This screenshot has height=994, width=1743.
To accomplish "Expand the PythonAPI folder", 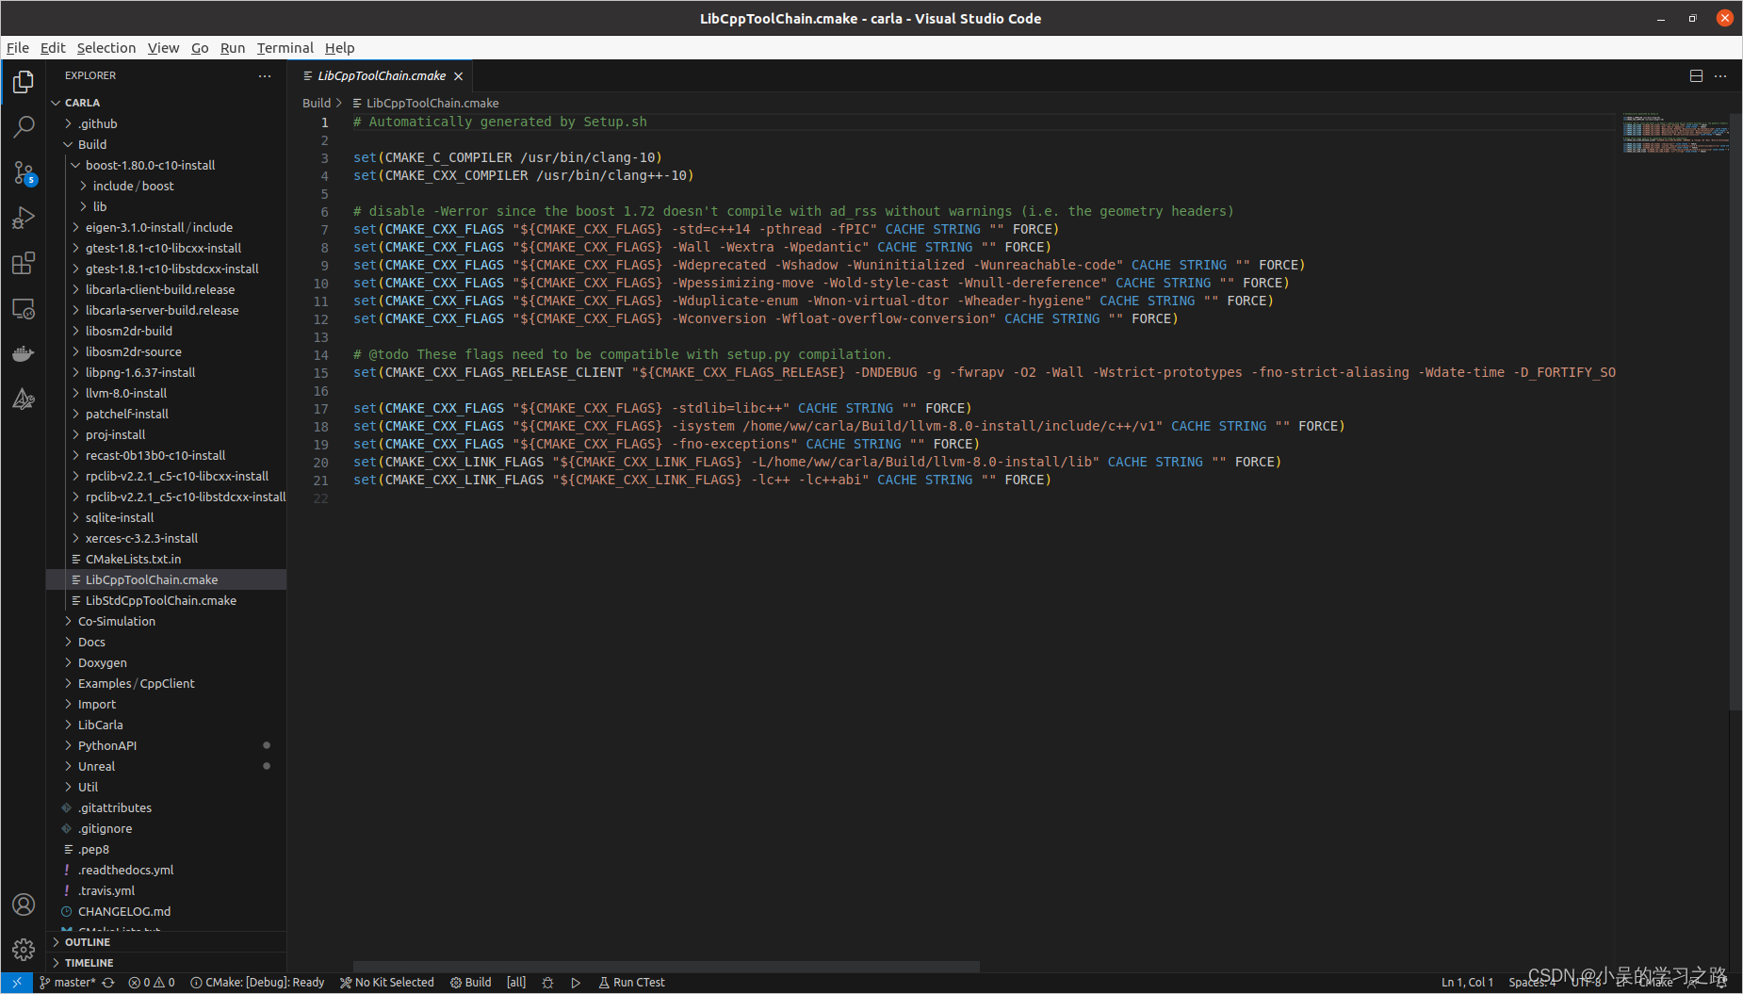I will 167,745.
